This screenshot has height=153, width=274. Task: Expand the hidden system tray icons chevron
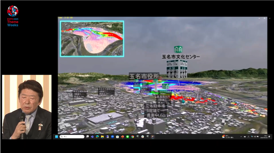tap(241, 137)
